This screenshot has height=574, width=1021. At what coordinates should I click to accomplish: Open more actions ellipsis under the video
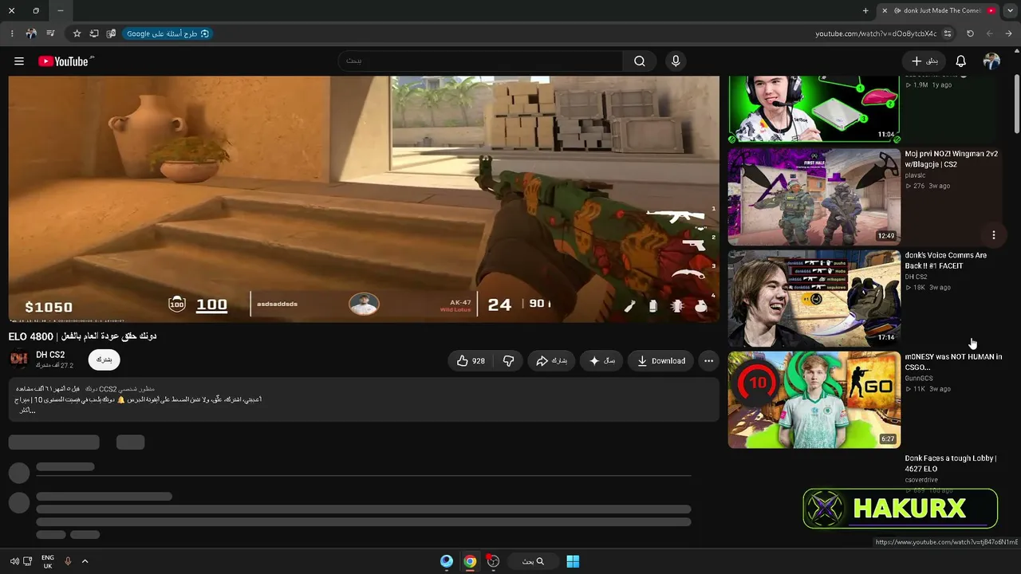pos(708,361)
